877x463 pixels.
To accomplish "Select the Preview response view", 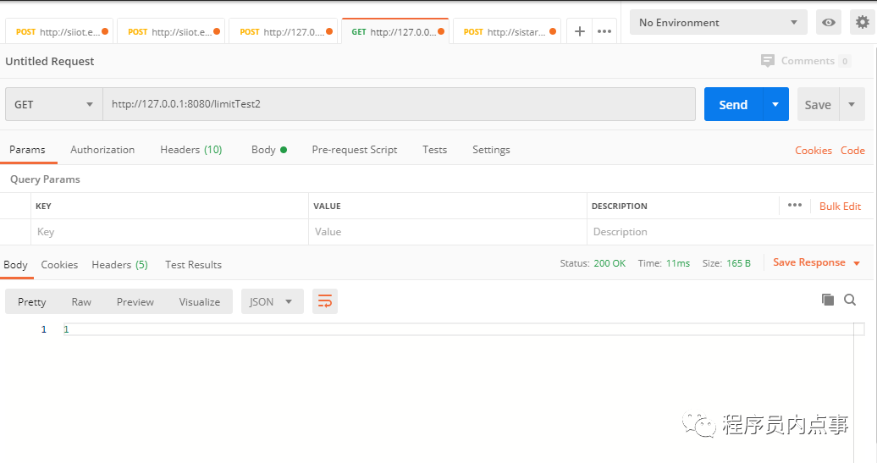I will 135,302.
